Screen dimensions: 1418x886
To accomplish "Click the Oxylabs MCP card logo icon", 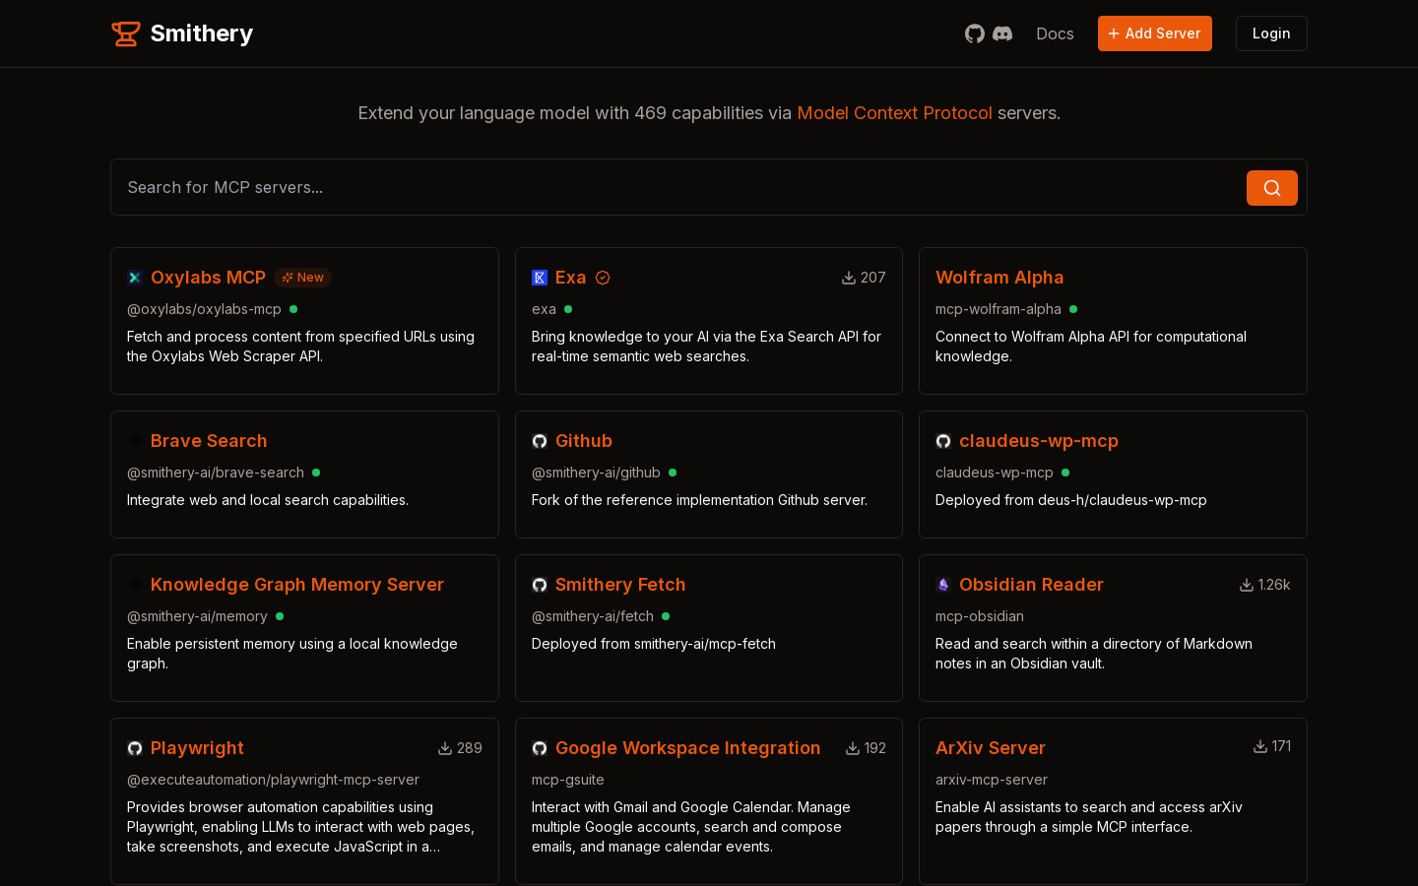I will [x=135, y=278].
